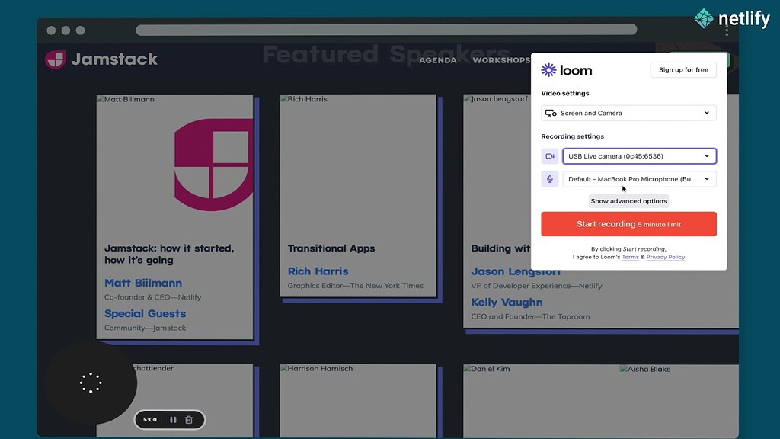This screenshot has height=439, width=780.
Task: Click the Harrison Harnisch speaker card
Action: click(x=358, y=401)
